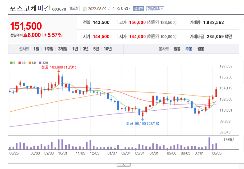Open the 기업개요 dropdown
244x169 pixels.
coord(155,9)
